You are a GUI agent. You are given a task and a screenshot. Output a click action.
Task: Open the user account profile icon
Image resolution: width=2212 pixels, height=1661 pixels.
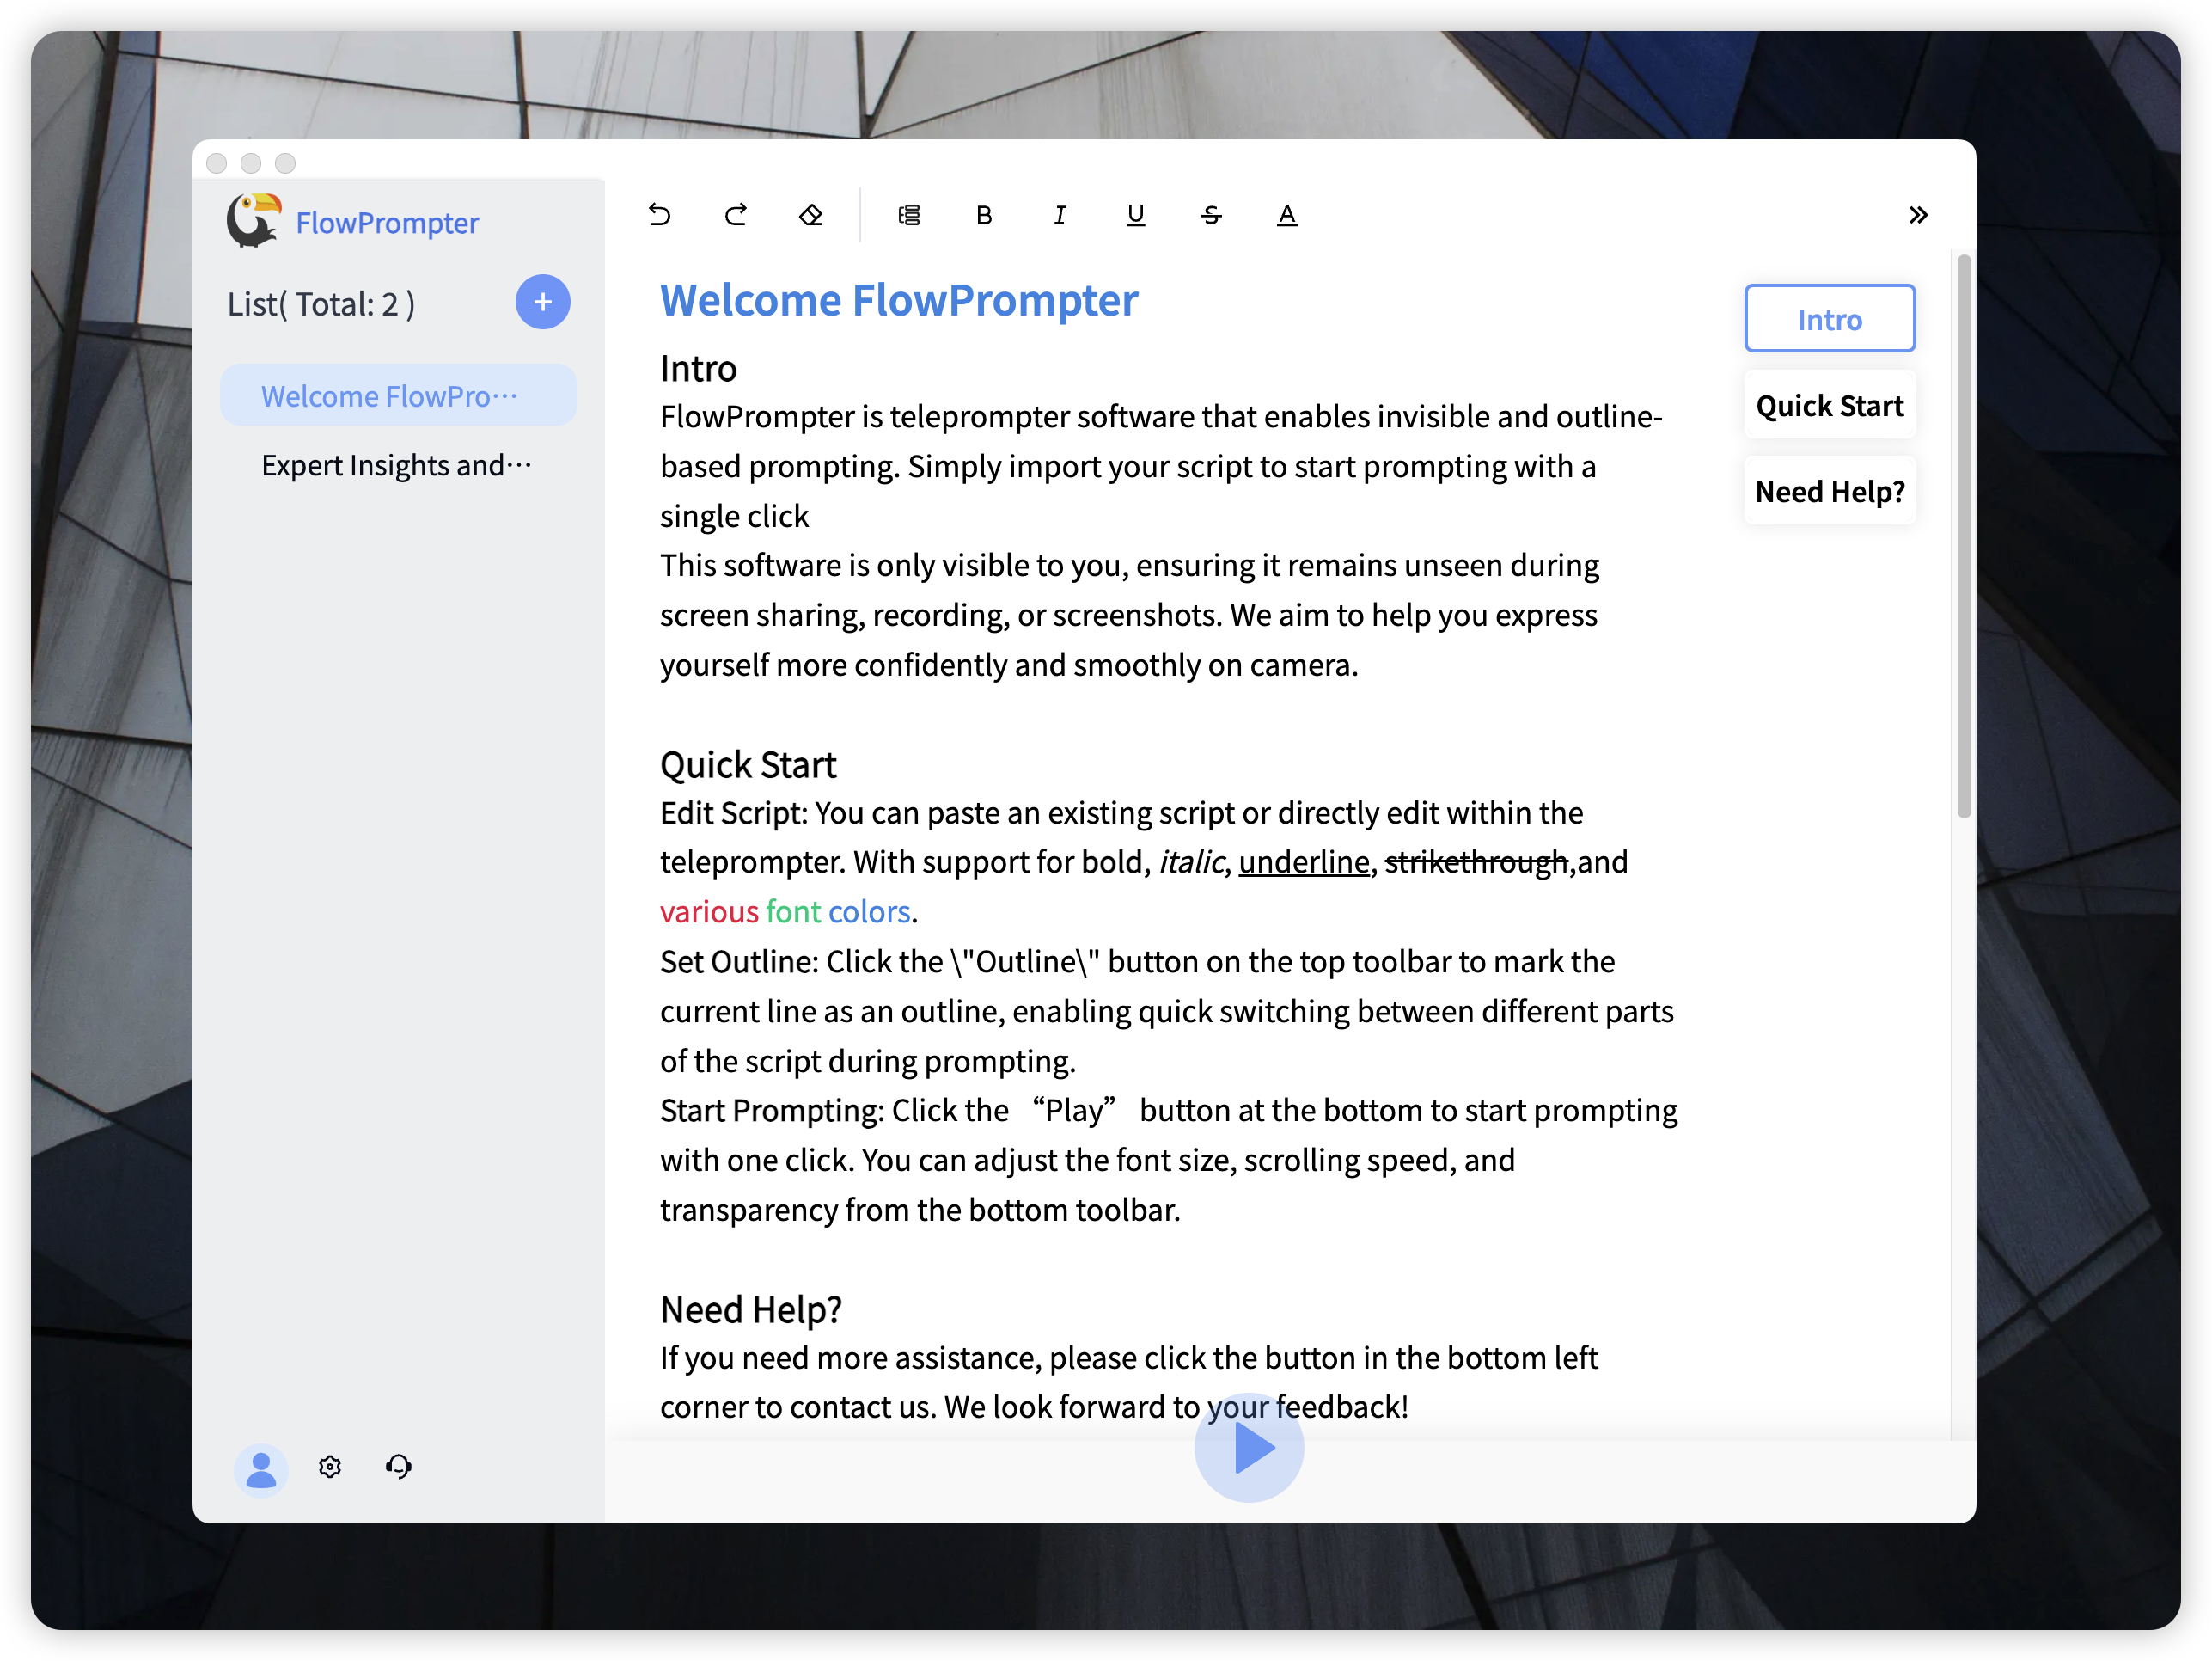(261, 1468)
